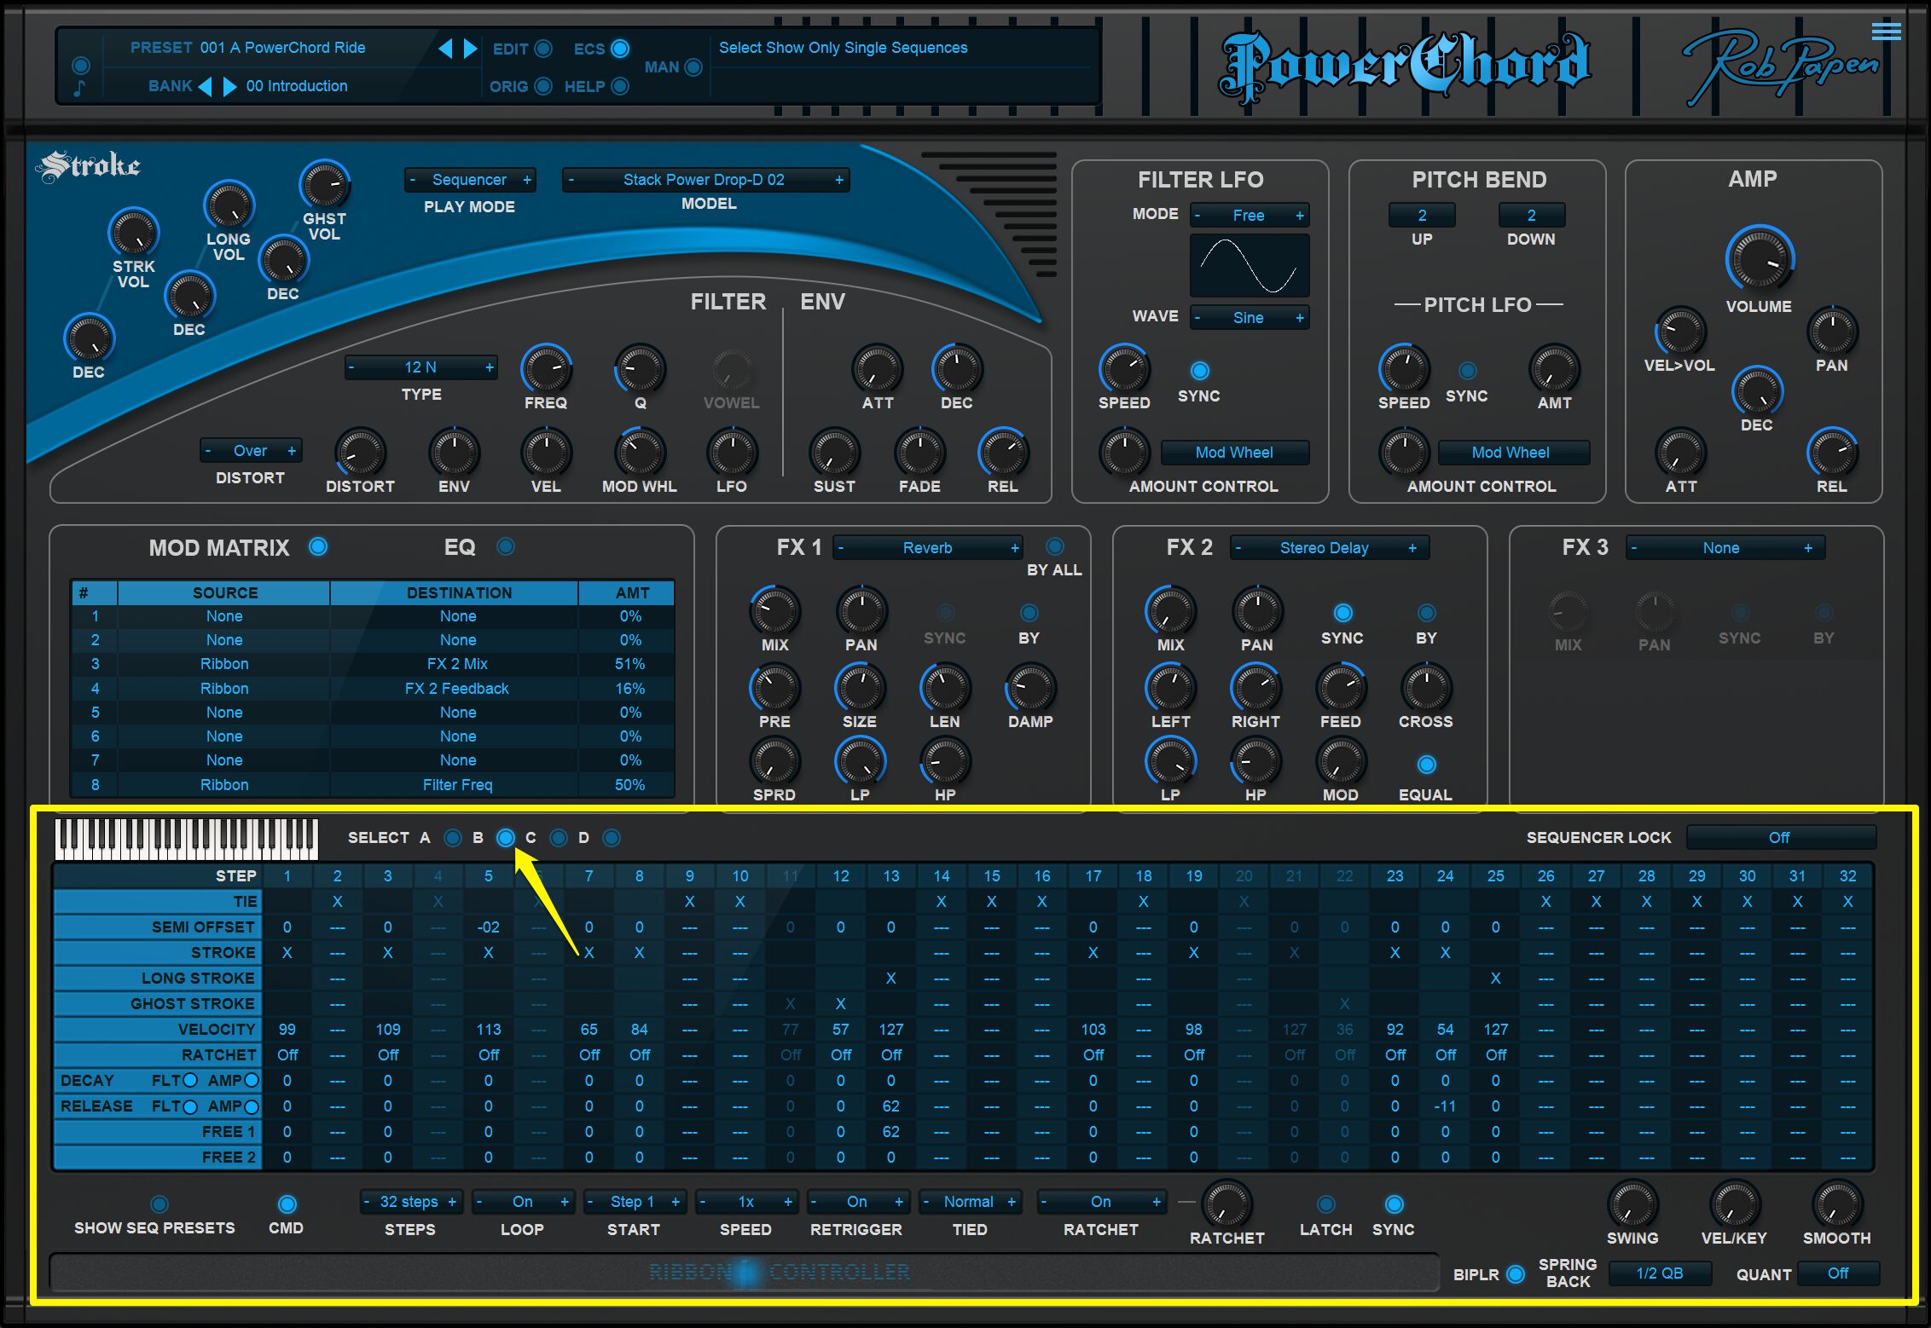Image resolution: width=1931 pixels, height=1328 pixels.
Task: Switch to the MOD MATRIX view
Action: click(318, 546)
